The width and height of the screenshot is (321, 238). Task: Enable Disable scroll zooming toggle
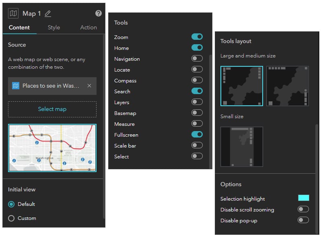point(303,209)
